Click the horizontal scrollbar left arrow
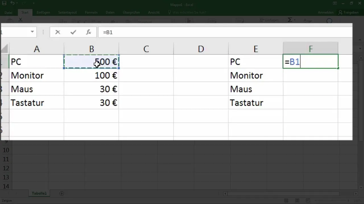364x204 pixels. click(226, 194)
